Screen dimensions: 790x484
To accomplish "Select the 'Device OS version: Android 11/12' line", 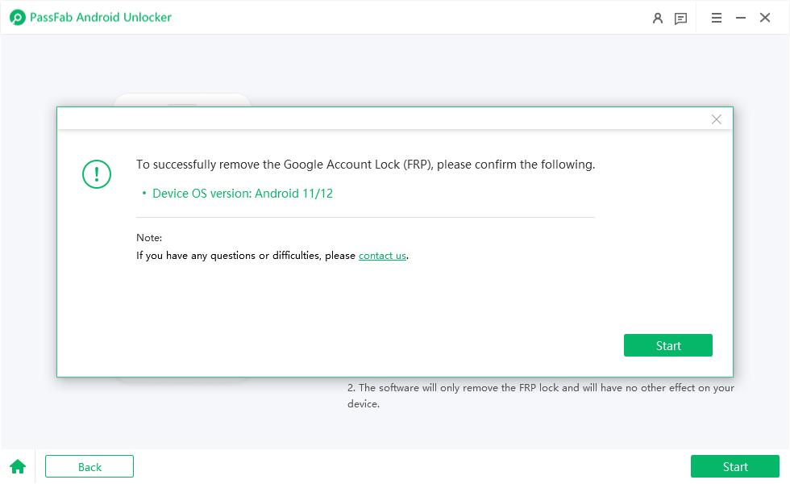I will (x=242, y=194).
